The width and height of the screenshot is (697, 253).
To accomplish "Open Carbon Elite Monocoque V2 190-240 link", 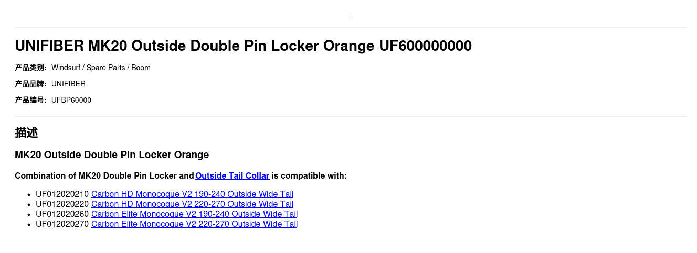I will pos(194,214).
